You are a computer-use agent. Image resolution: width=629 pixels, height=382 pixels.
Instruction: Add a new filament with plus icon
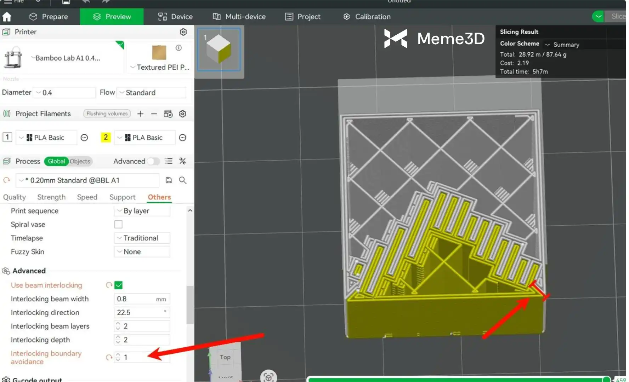point(140,114)
